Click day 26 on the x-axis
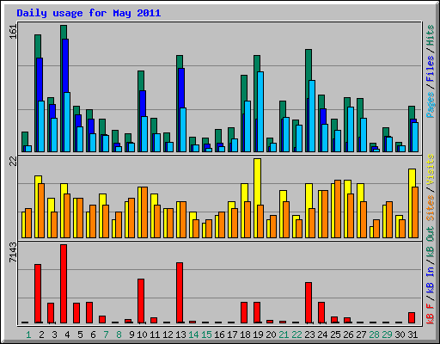 [348, 335]
